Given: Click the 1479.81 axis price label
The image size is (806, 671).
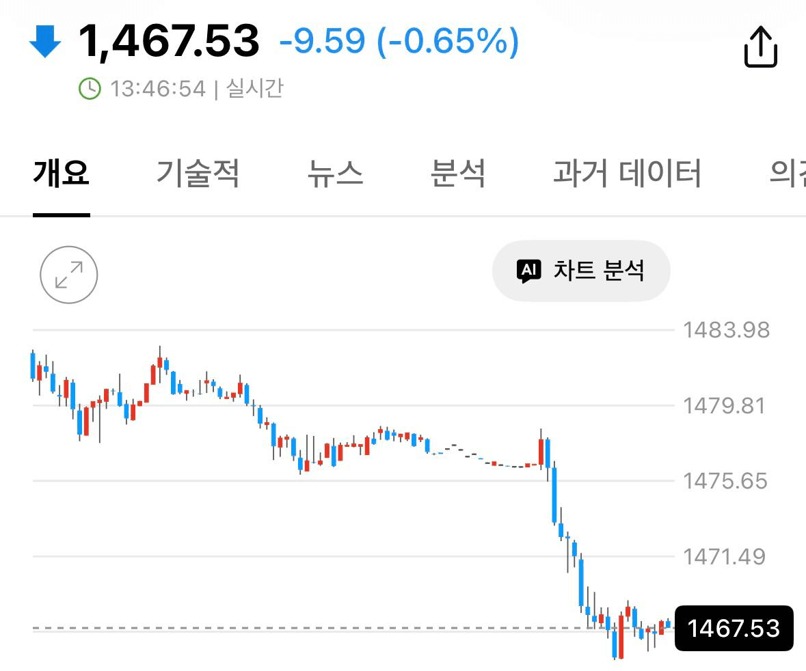Looking at the screenshot, I should (x=724, y=406).
